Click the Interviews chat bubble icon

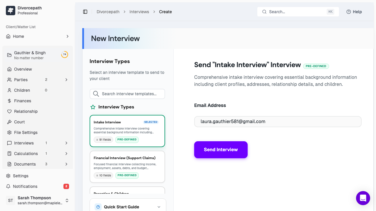9,143
